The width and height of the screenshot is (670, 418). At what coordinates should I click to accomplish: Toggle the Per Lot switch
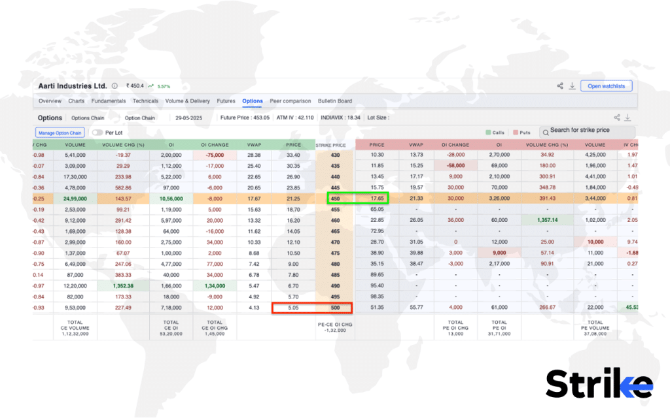[x=97, y=133]
